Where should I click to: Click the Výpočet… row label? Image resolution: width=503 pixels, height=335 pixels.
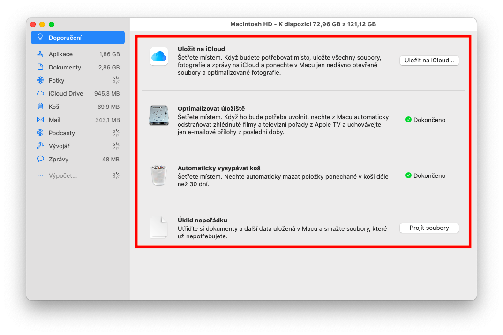point(62,175)
